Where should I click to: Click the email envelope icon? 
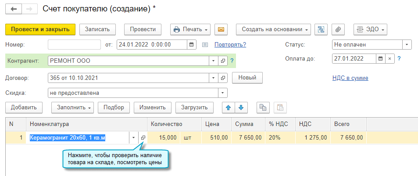[x=221, y=29]
